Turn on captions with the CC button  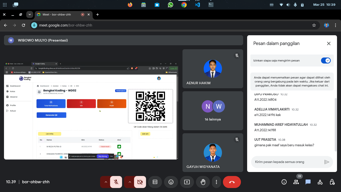(155, 182)
